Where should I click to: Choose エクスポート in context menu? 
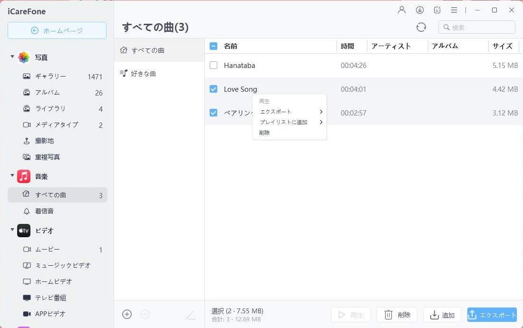[x=290, y=112]
